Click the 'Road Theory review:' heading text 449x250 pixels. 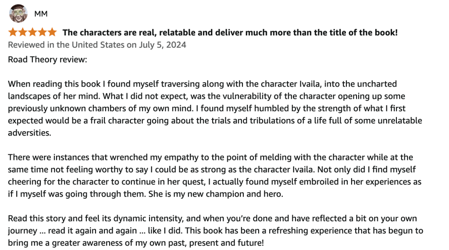(47, 59)
